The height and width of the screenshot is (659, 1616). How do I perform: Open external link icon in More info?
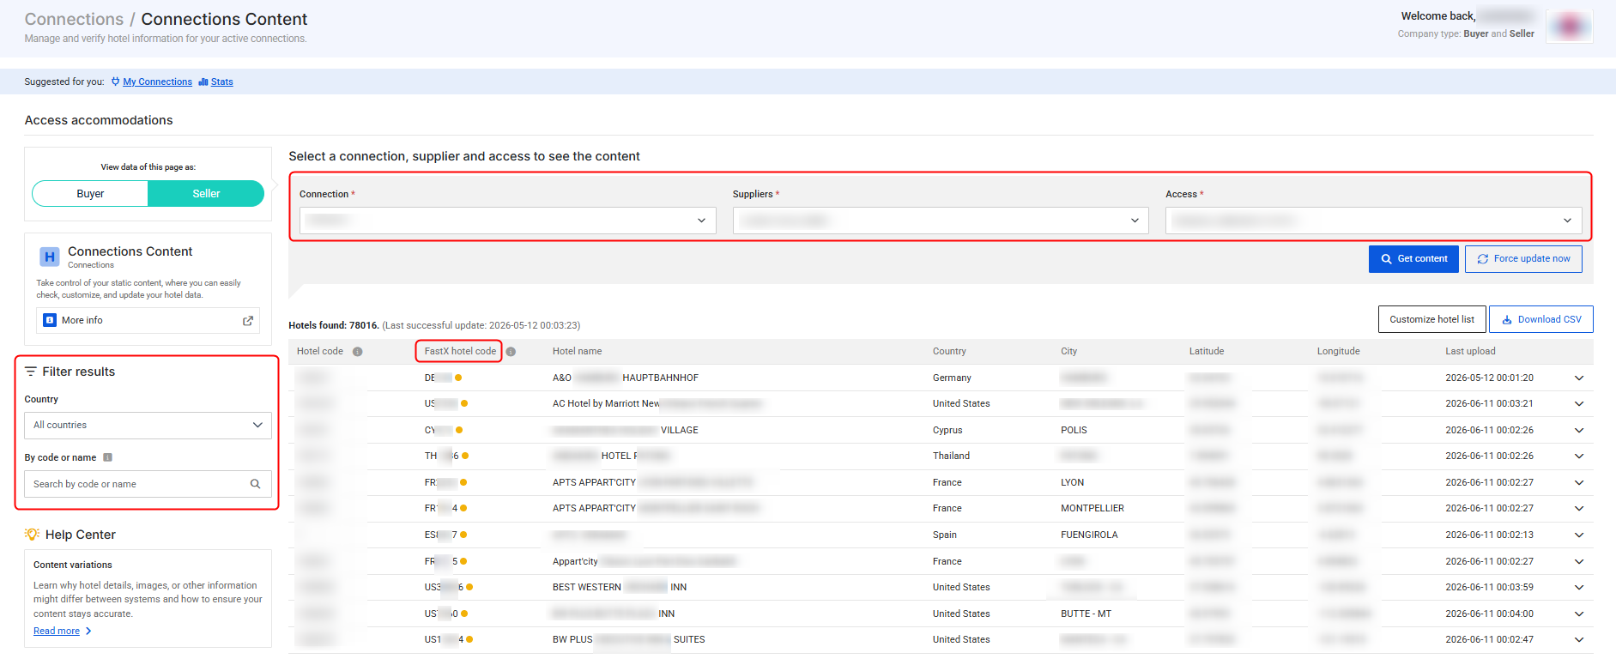tap(248, 321)
